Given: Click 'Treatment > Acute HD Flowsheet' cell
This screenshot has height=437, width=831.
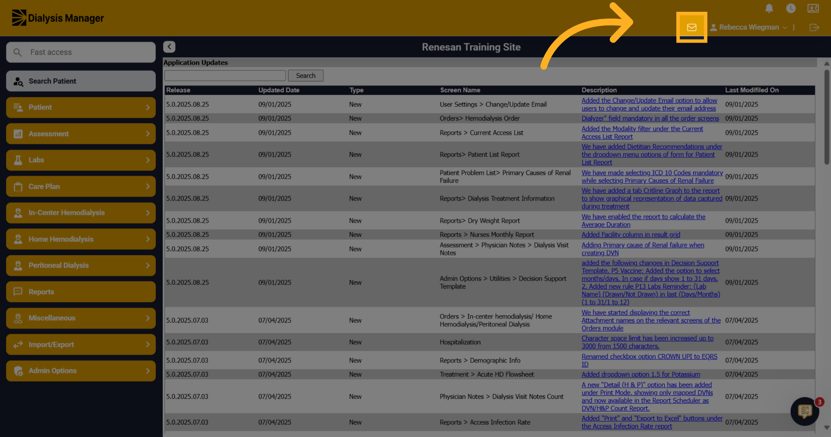Looking at the screenshot, I should [486, 374].
